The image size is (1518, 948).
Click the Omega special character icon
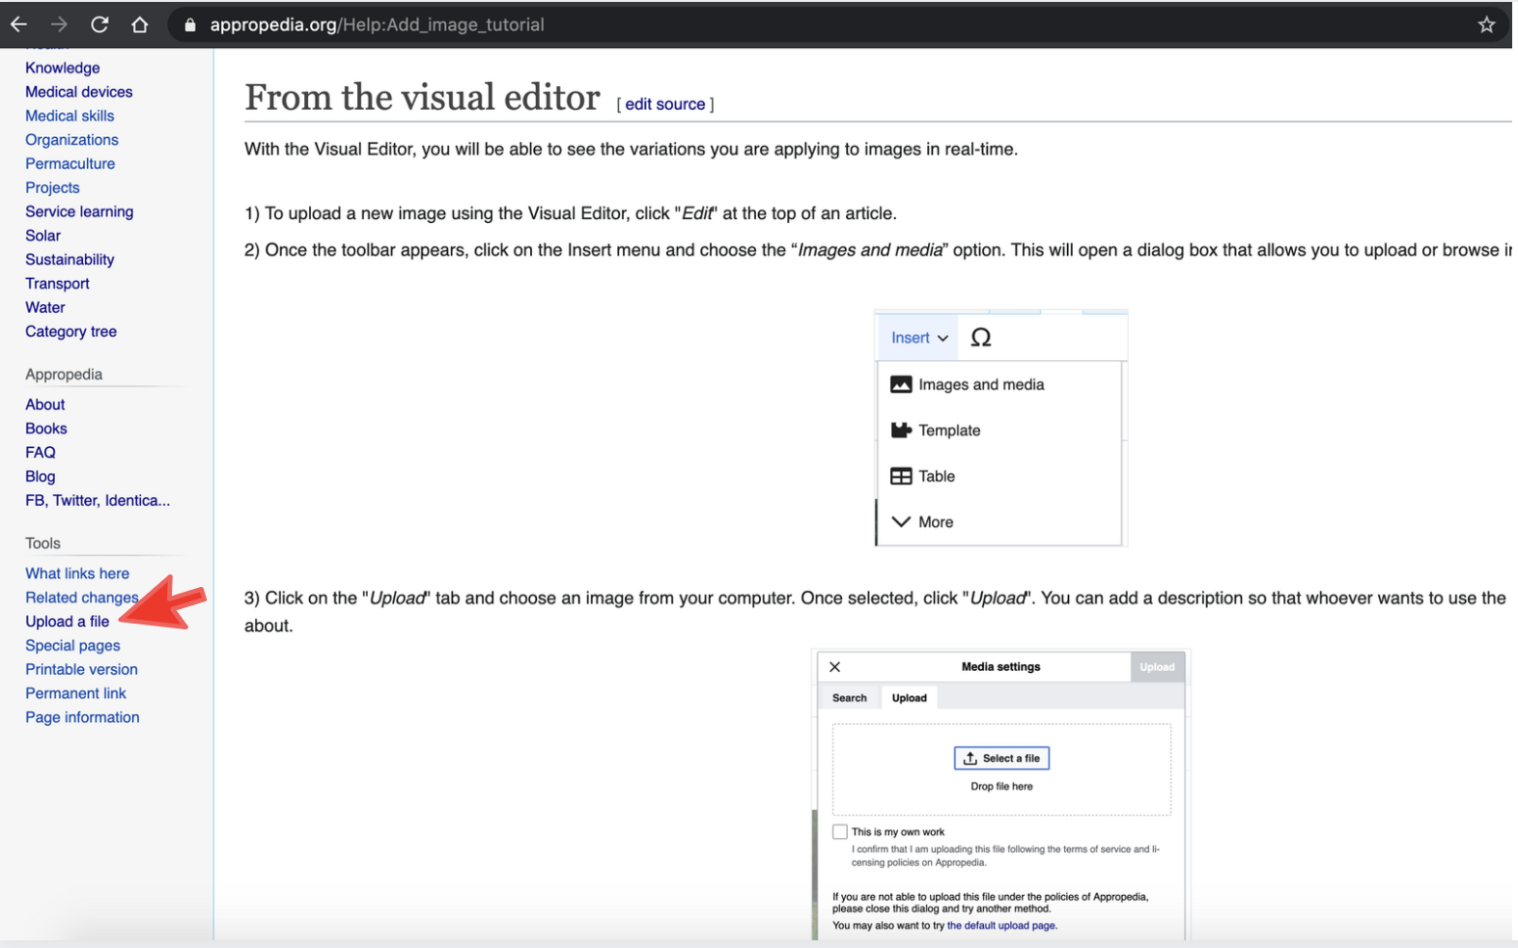(x=980, y=338)
